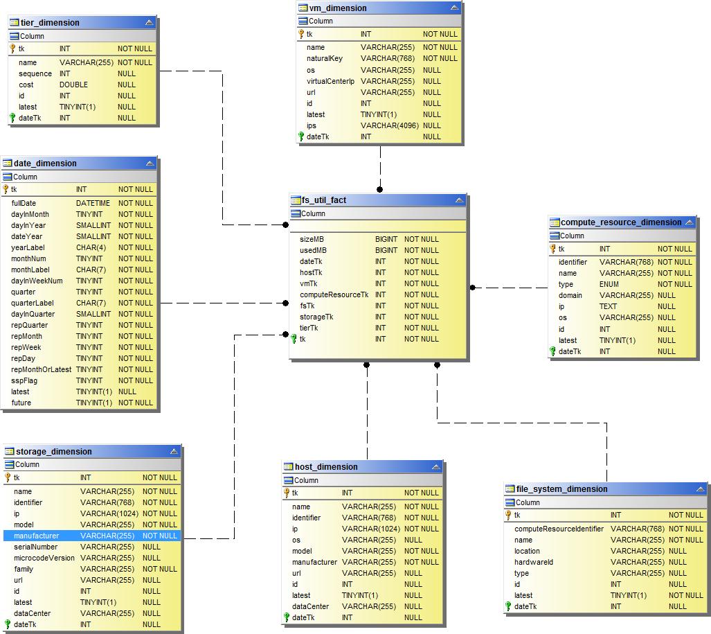The height and width of the screenshot is (634, 711).
Task: Click the date_dimension title to select the table
Action: (45, 163)
